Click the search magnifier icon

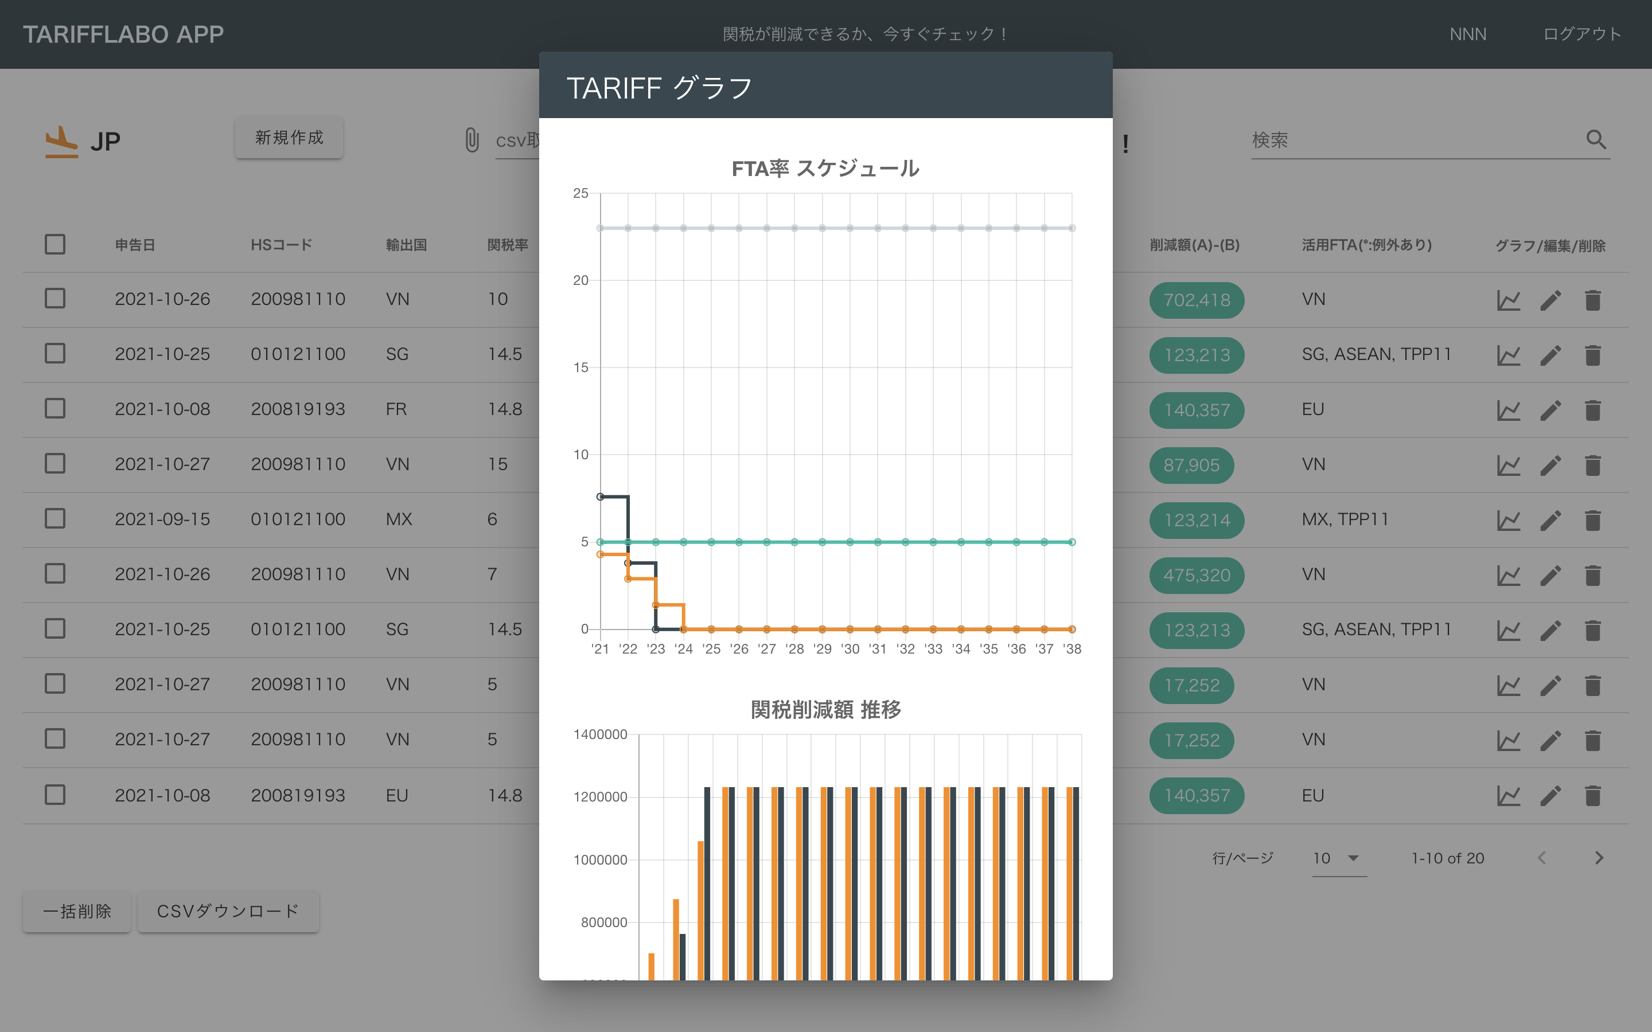click(x=1595, y=140)
